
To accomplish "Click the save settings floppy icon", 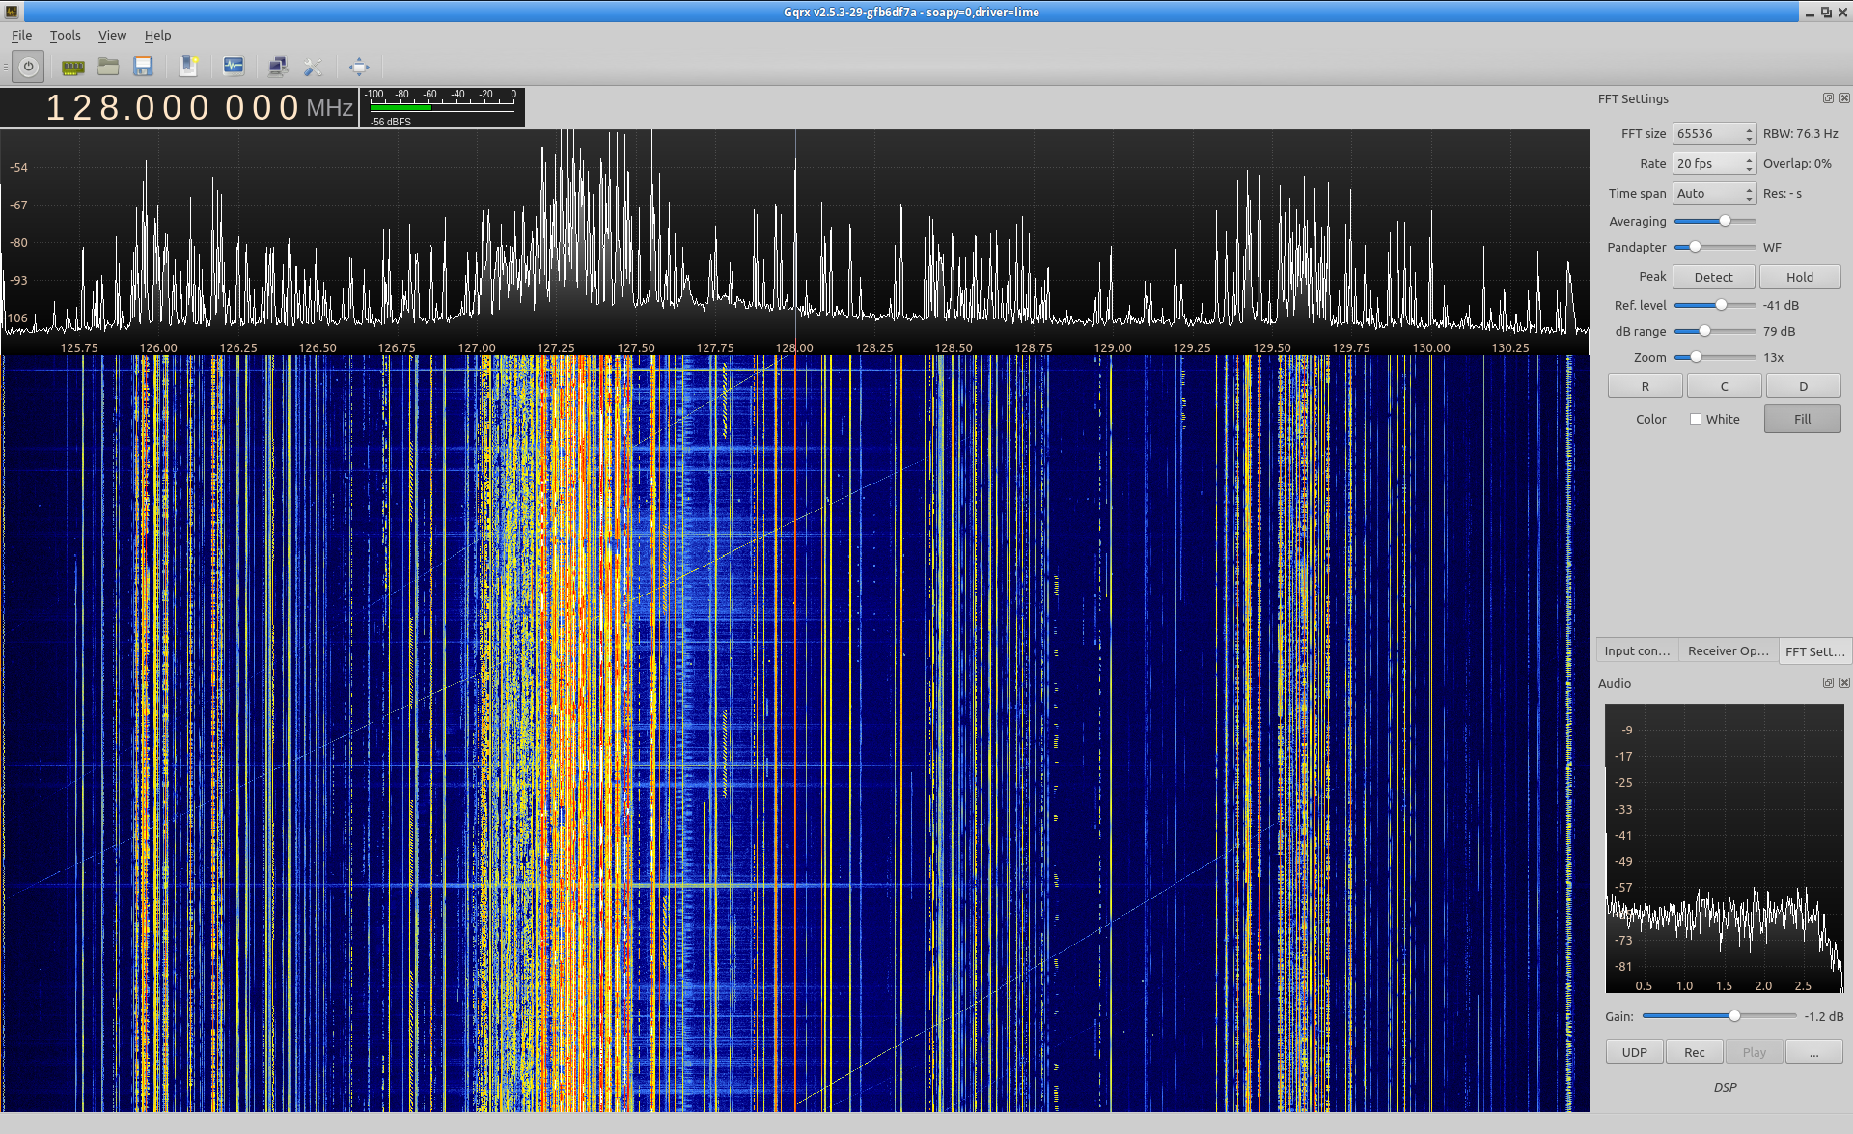I will [144, 67].
